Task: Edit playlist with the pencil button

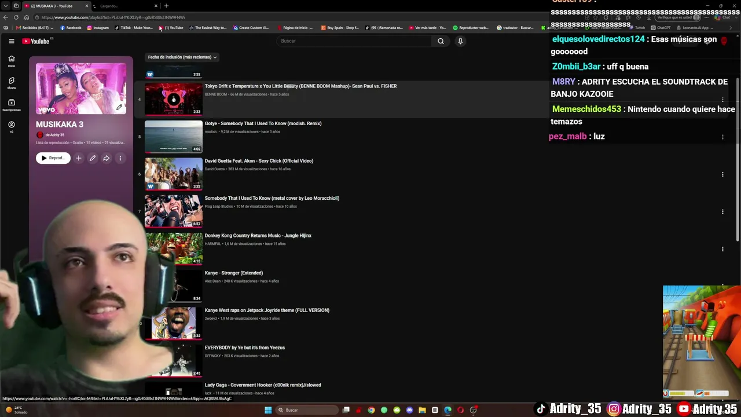Action: pyautogui.click(x=93, y=158)
